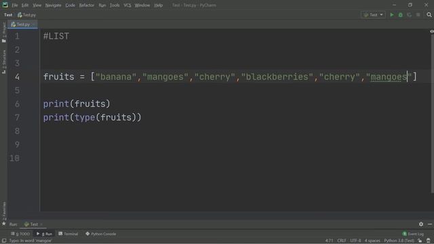Open the Structure tool window sidebar

tap(4, 62)
